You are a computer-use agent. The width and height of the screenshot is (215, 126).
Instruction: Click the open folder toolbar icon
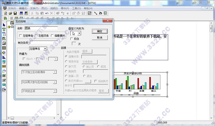click(x=10, y=13)
